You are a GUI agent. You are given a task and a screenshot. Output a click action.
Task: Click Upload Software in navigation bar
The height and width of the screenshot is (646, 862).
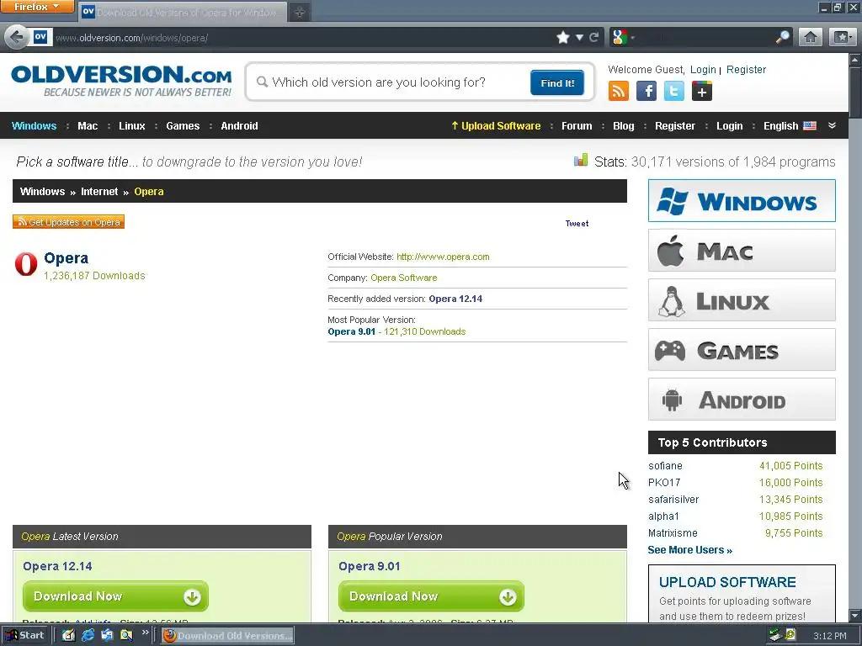(496, 126)
